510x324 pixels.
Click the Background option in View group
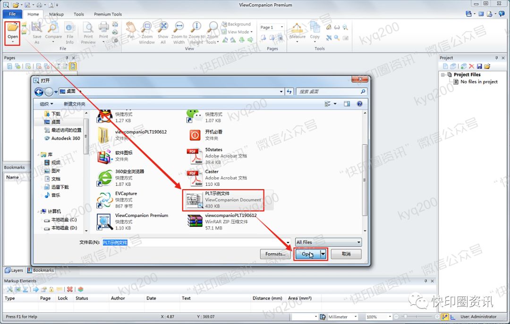coord(236,24)
